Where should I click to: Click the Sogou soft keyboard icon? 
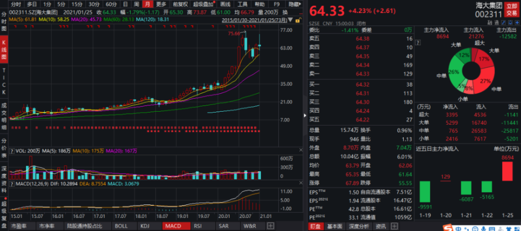[492, 229]
